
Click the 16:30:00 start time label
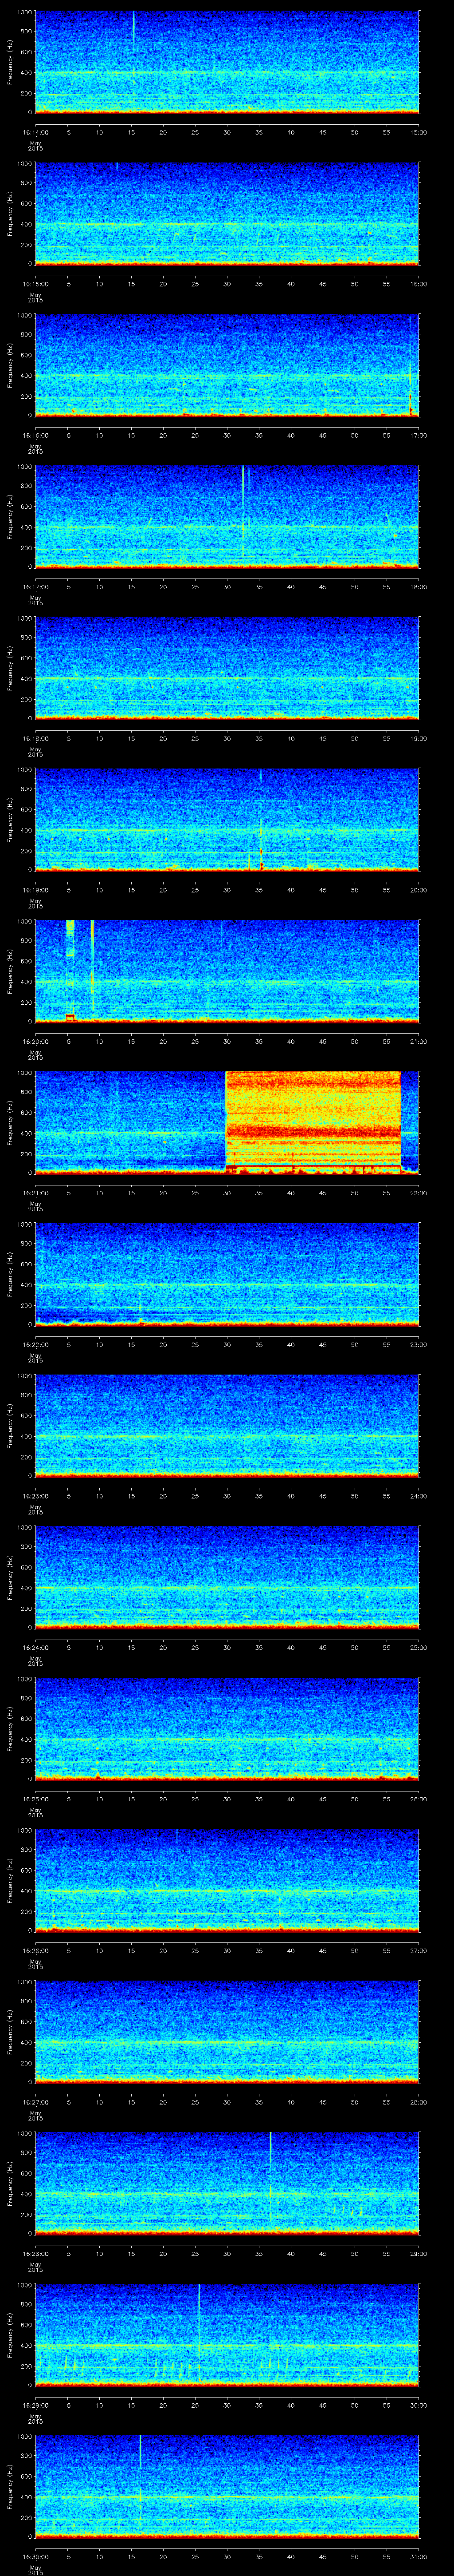(x=35, y=2556)
